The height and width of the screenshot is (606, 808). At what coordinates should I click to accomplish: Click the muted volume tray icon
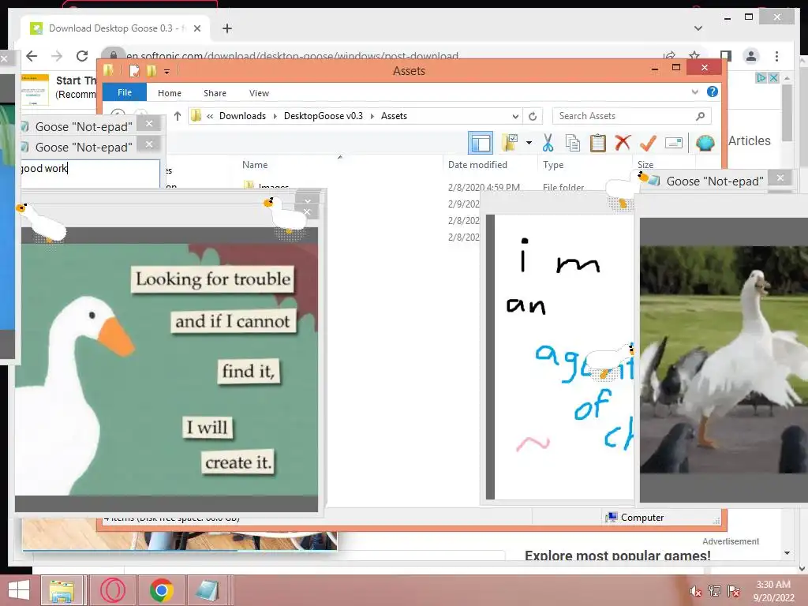pyautogui.click(x=695, y=591)
